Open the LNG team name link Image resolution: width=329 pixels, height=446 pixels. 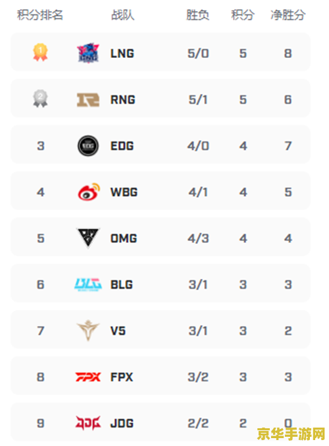(122, 53)
